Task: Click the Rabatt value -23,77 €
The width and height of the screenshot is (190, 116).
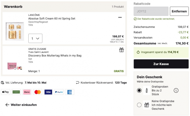Action: click(x=183, y=32)
